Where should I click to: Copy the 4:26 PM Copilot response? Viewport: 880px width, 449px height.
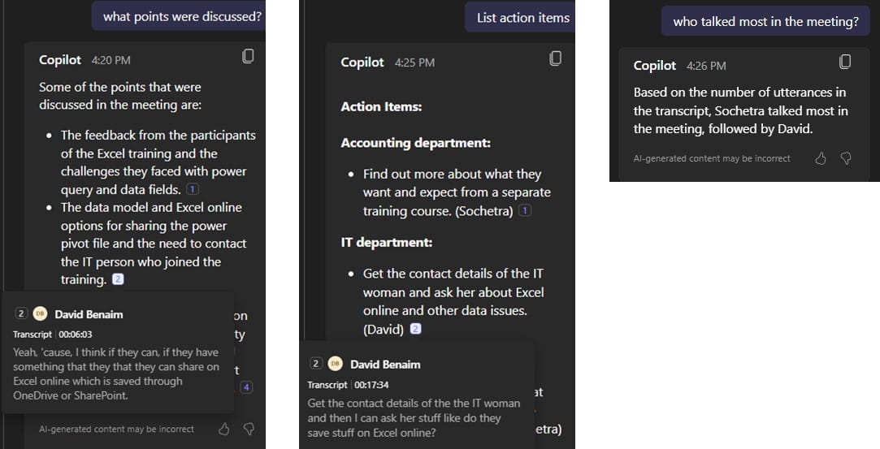pyautogui.click(x=845, y=62)
